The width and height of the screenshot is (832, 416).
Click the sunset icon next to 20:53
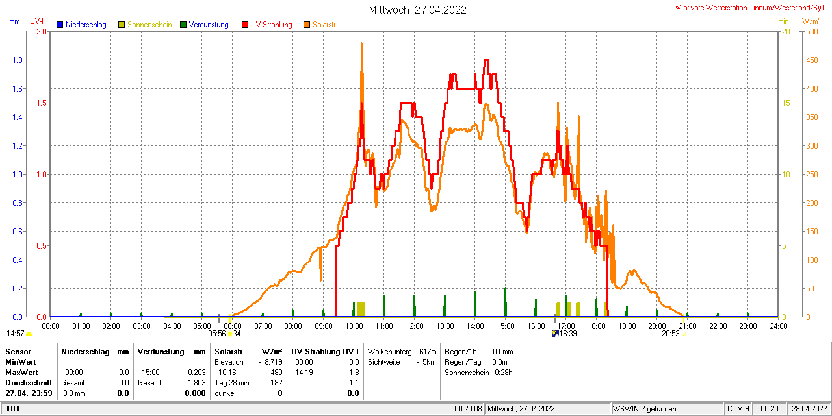[684, 334]
